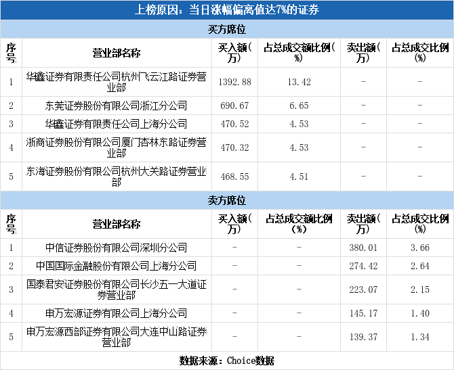This screenshot has height=370, width=454.
Task: Click sell ratio 1.34
Action: tap(420, 337)
